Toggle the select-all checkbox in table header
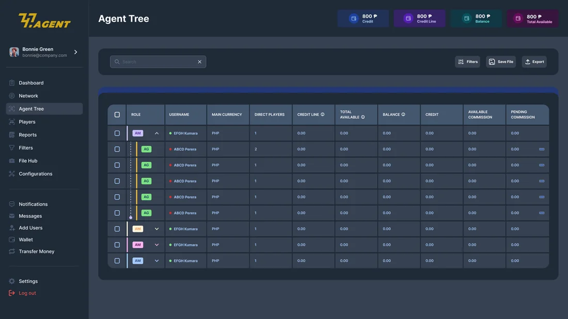Viewport: 568px width, 319px height. click(117, 114)
